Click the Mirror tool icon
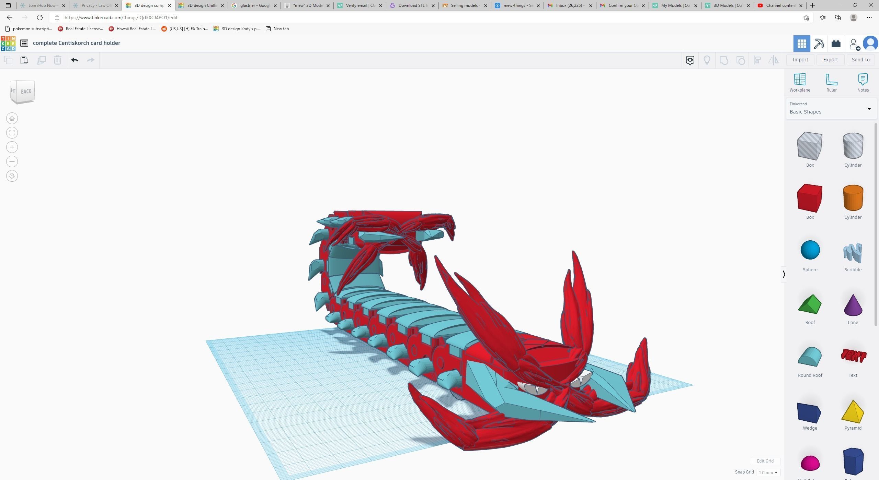Screen dimensions: 879x480 click(x=774, y=60)
